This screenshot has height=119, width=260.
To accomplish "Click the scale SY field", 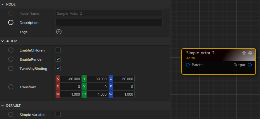I will coord(97,94).
